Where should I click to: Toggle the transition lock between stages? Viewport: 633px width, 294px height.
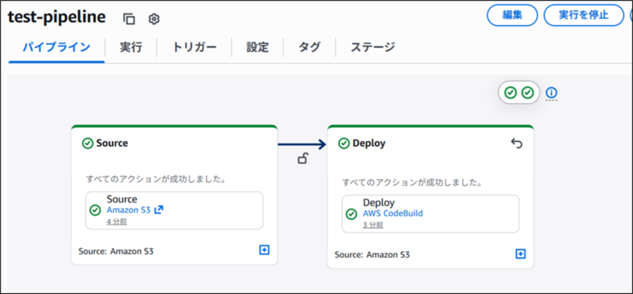pos(302,159)
